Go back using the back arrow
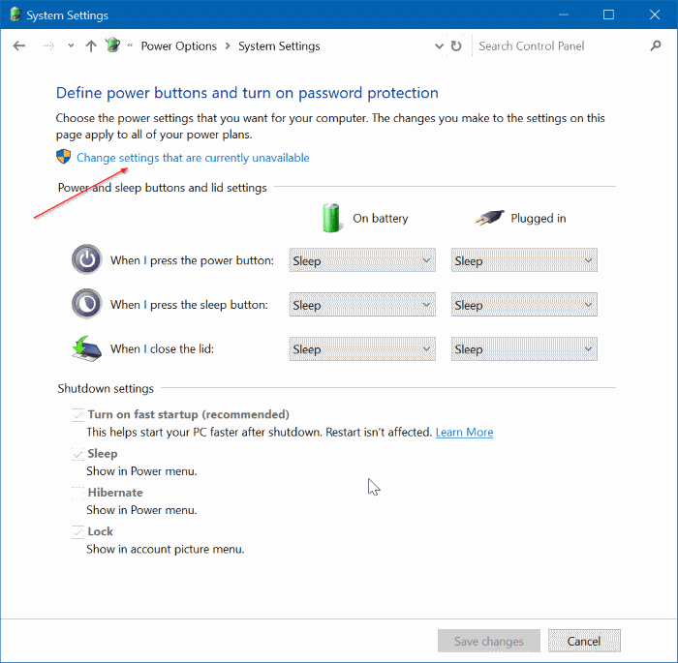The image size is (678, 663). (19, 45)
